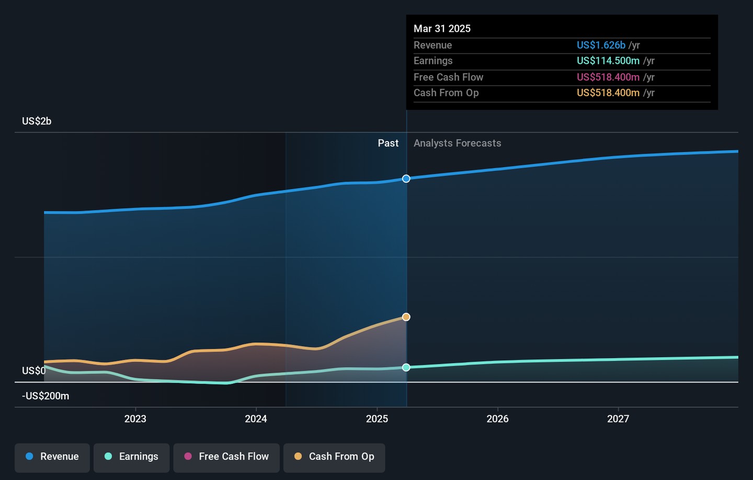753x480 pixels.
Task: Click the 2026 x-axis label
Action: coord(497,419)
